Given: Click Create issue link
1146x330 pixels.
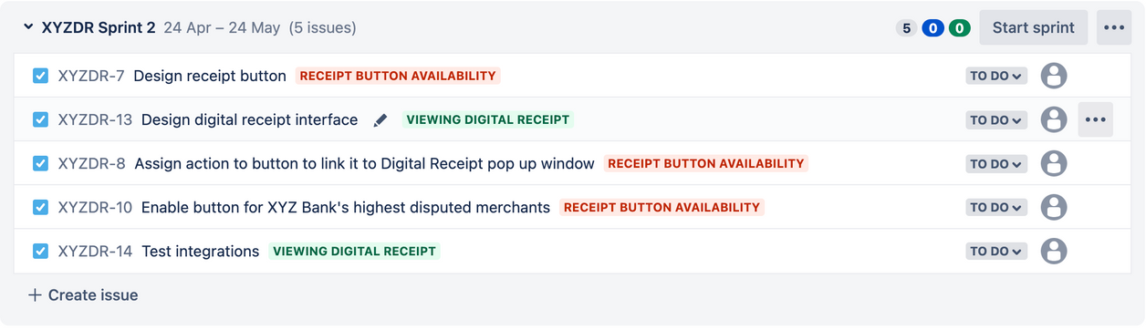Looking at the screenshot, I should 83,294.
